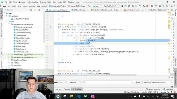
Task: Open the Logcat tool window button
Action: pos(77,89)
